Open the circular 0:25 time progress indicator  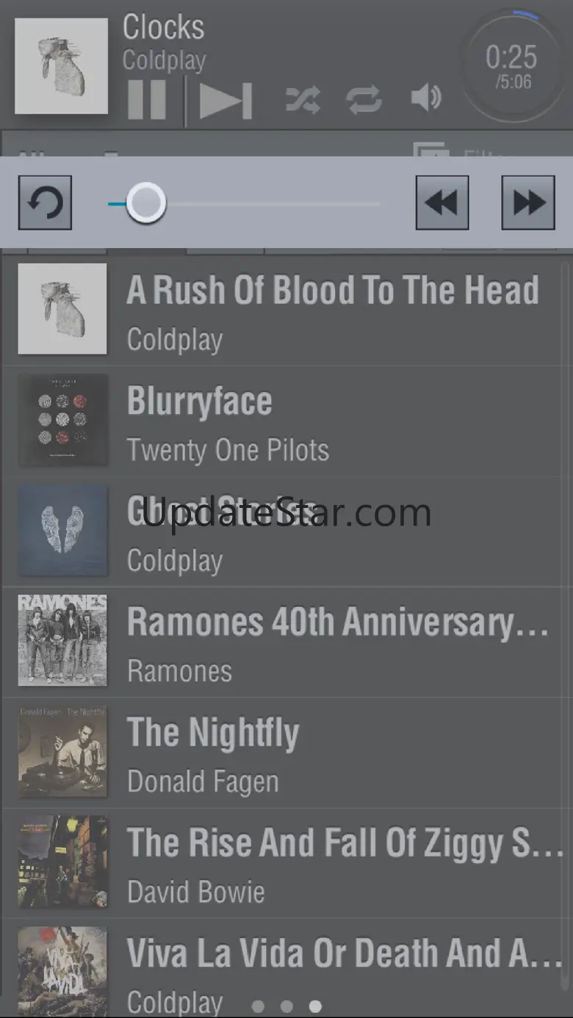512,66
